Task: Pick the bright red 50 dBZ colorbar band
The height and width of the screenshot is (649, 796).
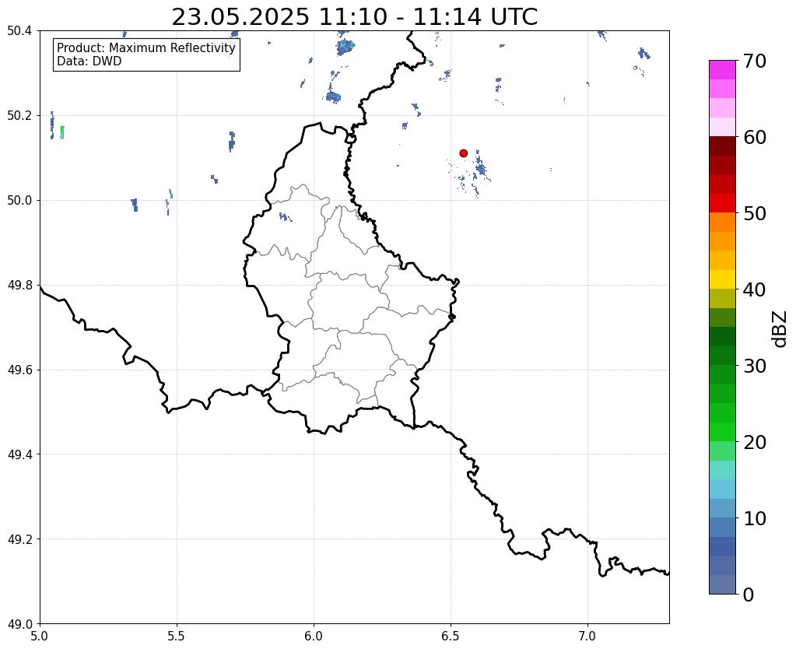Action: (x=722, y=203)
